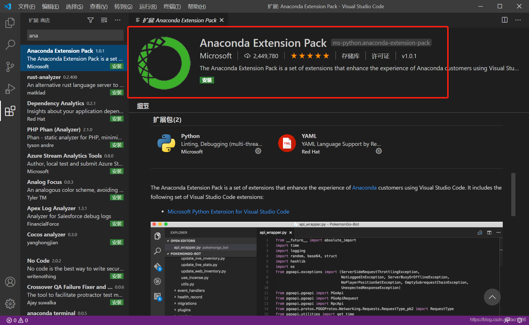Click the extension search box containing 'ana'
This screenshot has height=325, width=529.
tap(75, 36)
